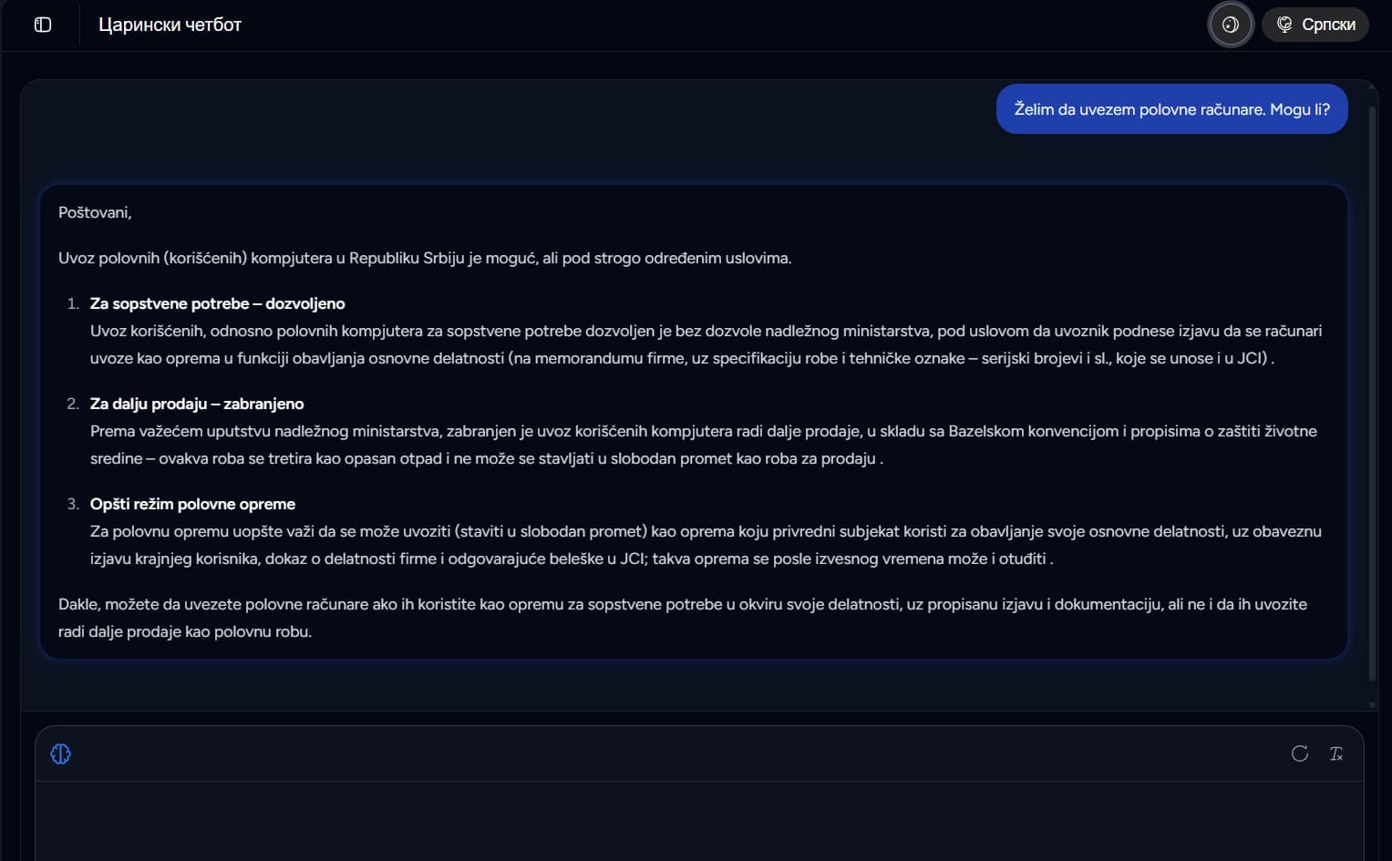
Task: Click the refresh circular-arrow icon
Action: coord(1300,753)
